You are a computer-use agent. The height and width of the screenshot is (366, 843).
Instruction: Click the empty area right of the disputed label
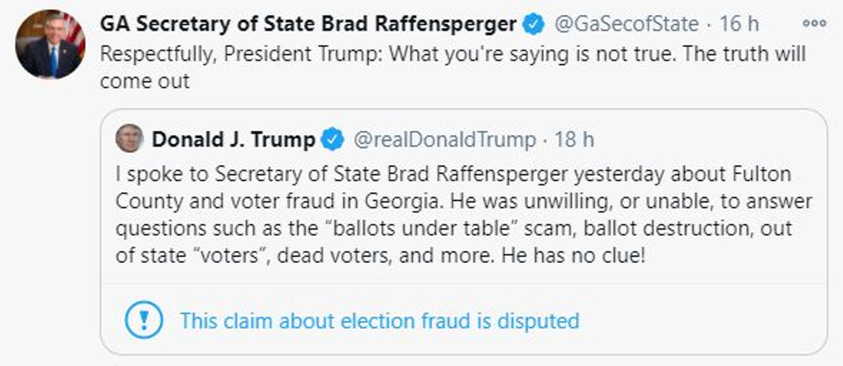[701, 321]
